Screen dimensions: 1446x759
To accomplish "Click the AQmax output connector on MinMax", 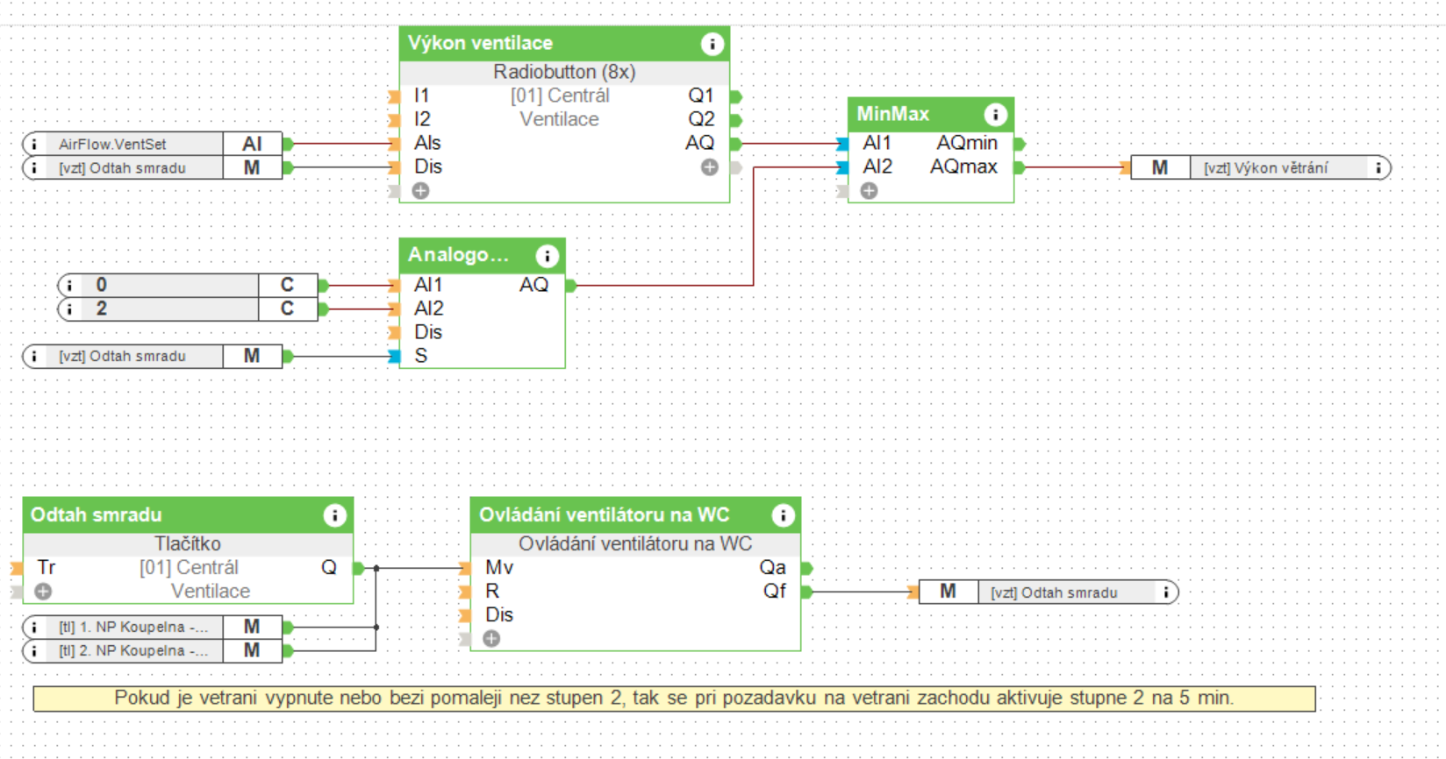I will pyautogui.click(x=1020, y=167).
